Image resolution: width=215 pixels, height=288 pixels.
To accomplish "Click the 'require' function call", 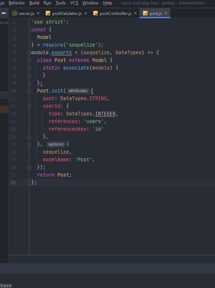I will (53, 45).
